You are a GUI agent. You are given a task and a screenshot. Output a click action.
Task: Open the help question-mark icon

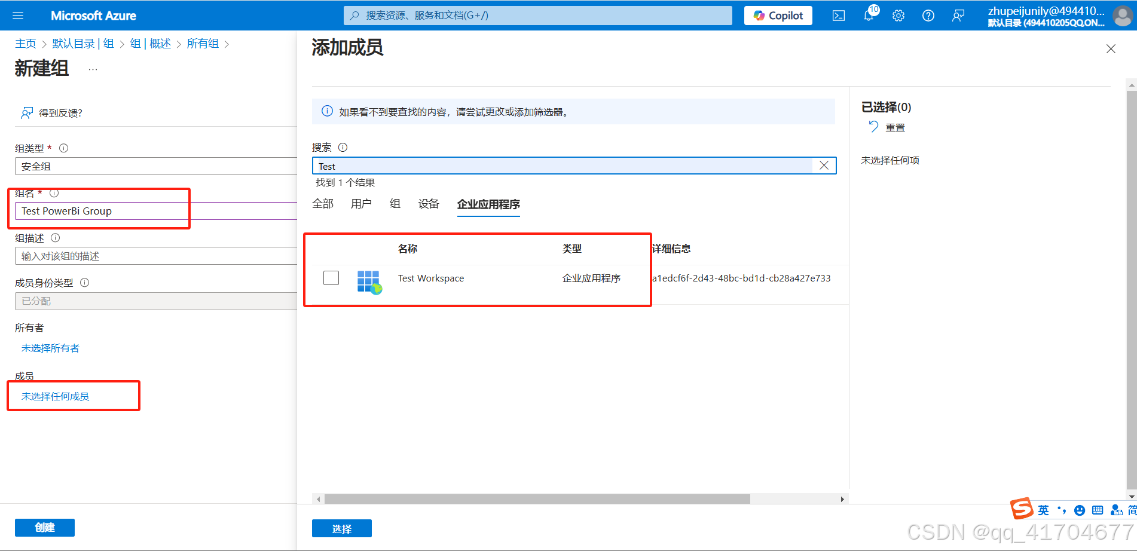(928, 16)
